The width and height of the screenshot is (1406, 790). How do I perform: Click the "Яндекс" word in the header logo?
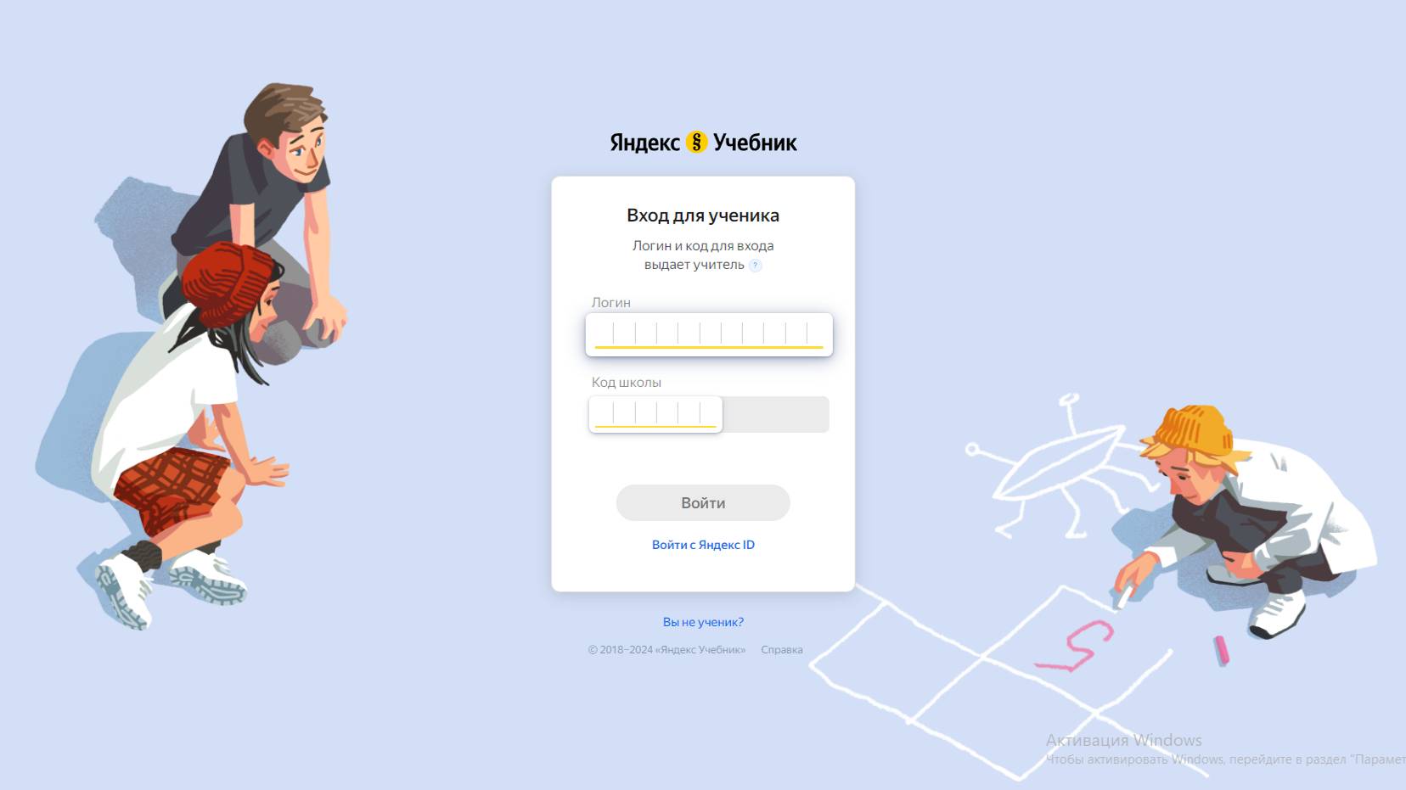click(x=645, y=143)
